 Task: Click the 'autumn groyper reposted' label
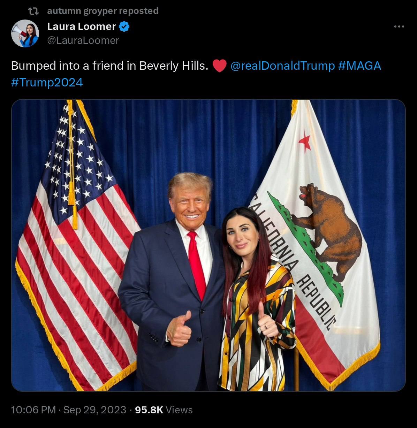[103, 11]
